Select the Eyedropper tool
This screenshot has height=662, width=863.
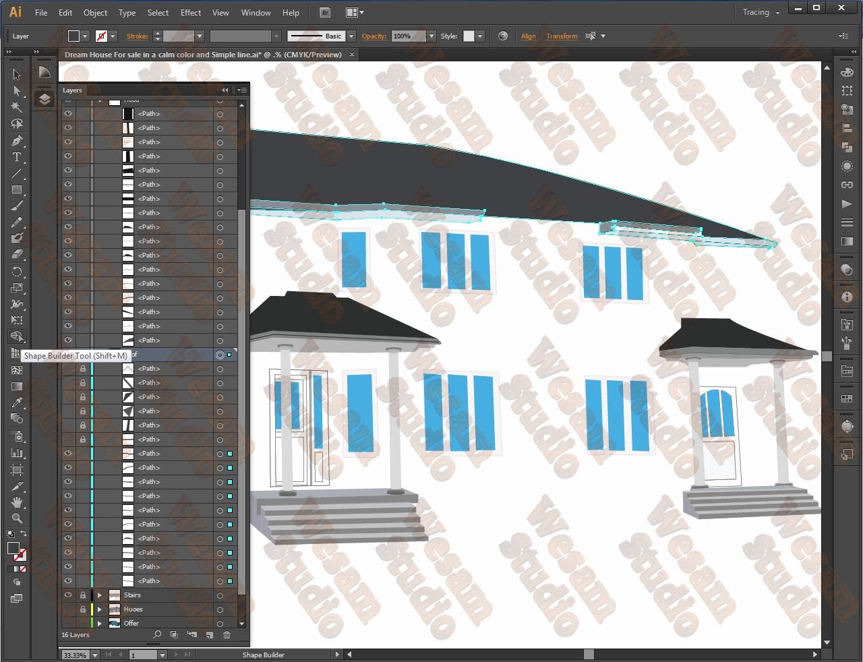point(17,402)
